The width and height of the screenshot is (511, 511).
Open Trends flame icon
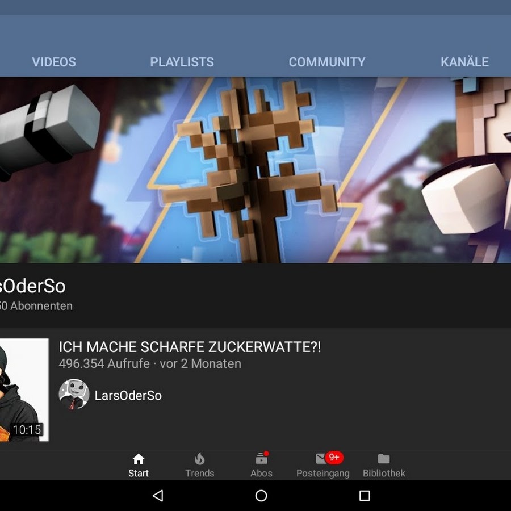tap(199, 459)
